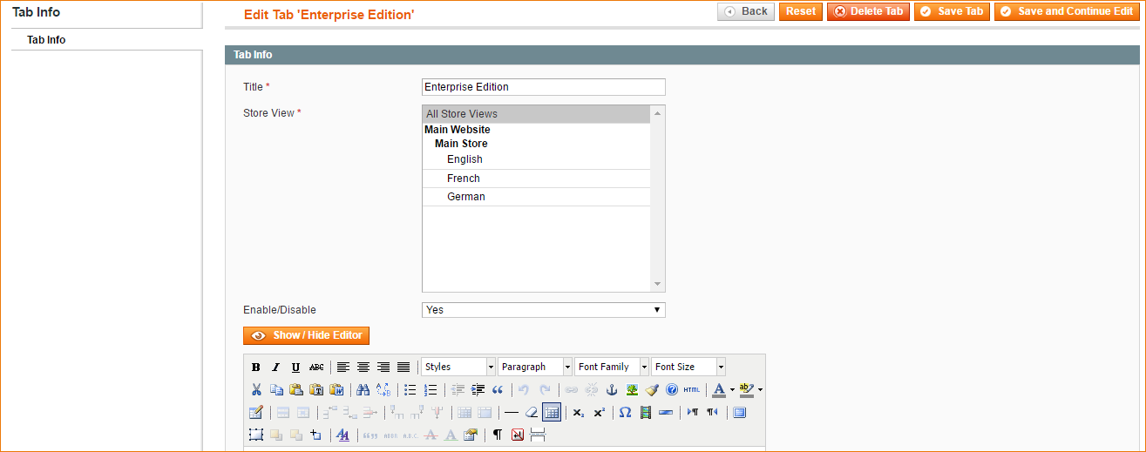Center-align text in the editor

[363, 368]
